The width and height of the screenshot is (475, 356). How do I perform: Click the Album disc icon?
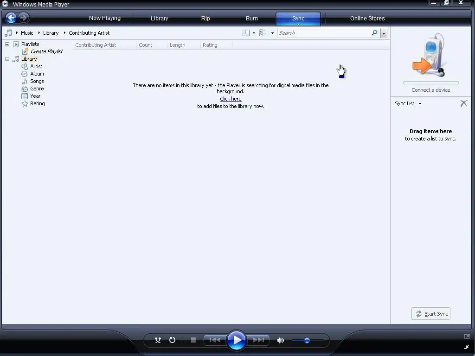[x=25, y=74]
